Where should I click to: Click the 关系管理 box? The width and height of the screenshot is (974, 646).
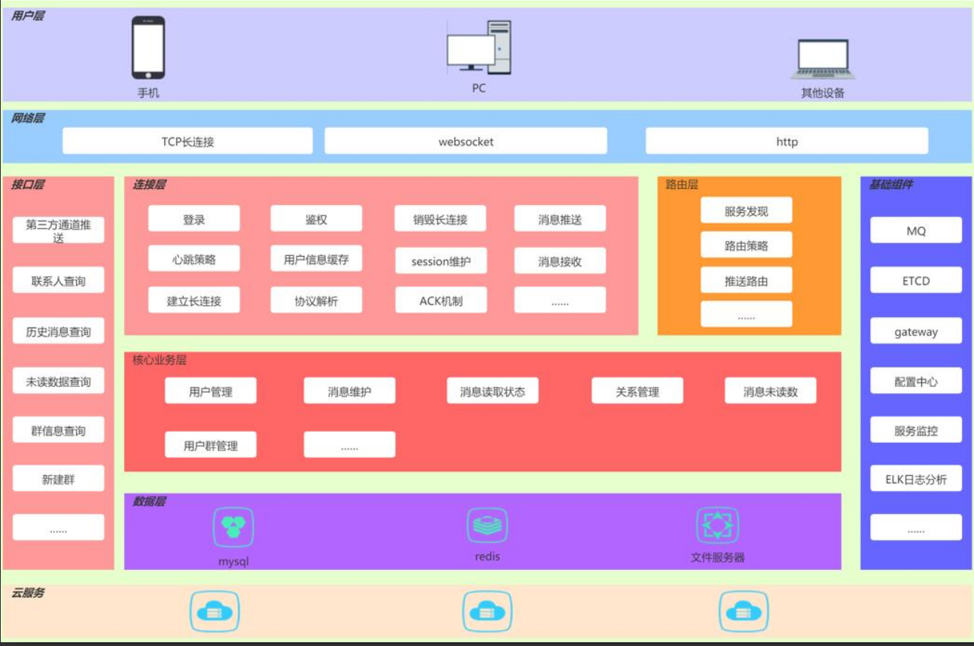click(x=638, y=391)
